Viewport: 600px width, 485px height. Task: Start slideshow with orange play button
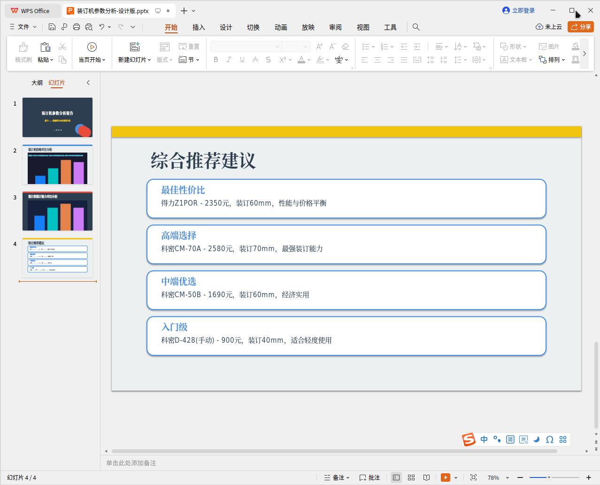point(445,477)
